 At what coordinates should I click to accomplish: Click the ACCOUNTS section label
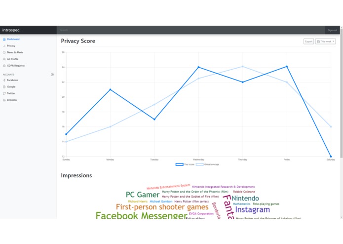click(x=8, y=75)
